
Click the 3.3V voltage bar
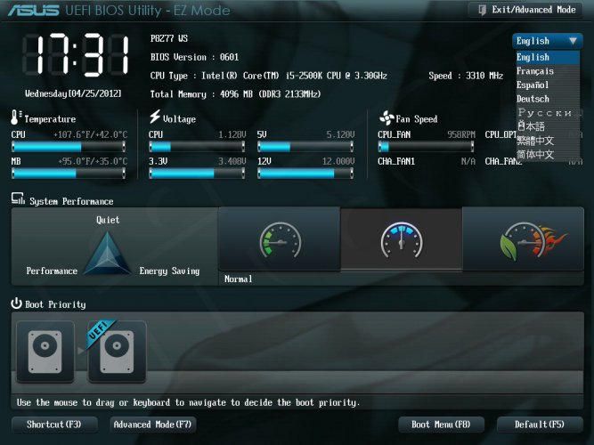(x=197, y=174)
